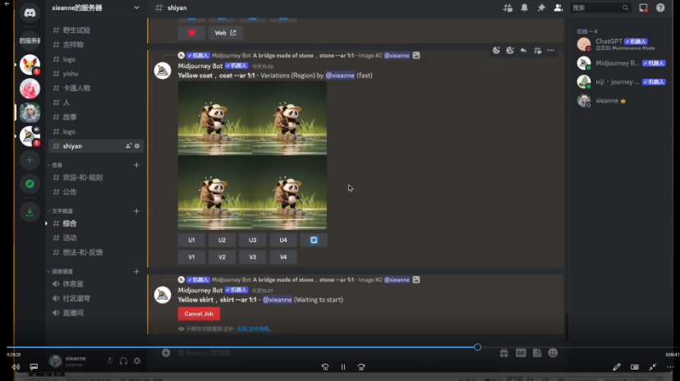The width and height of the screenshot is (680, 381).
Task: Open Discord home direct messages icon
Action: tap(30, 13)
